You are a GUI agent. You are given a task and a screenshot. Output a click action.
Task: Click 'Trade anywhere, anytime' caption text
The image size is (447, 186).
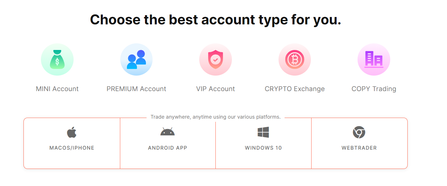coord(215,117)
